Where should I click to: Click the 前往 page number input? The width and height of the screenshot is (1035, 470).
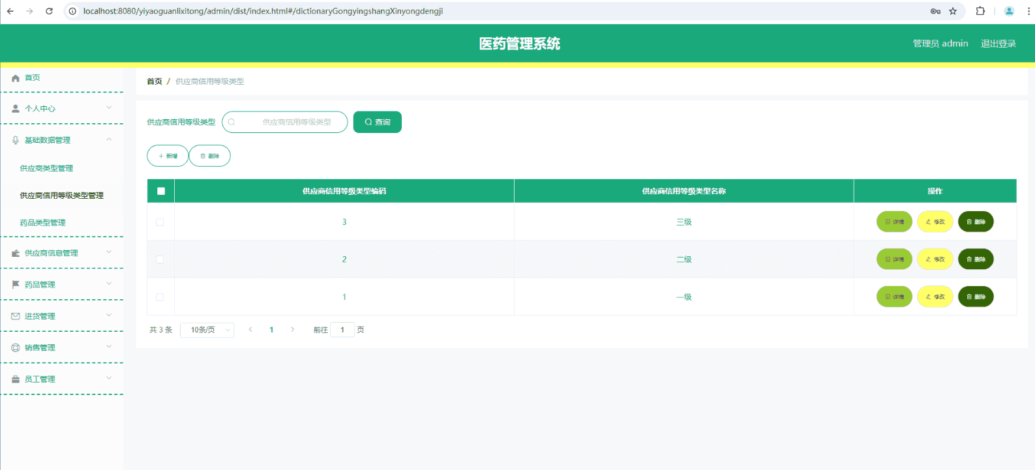(x=342, y=330)
